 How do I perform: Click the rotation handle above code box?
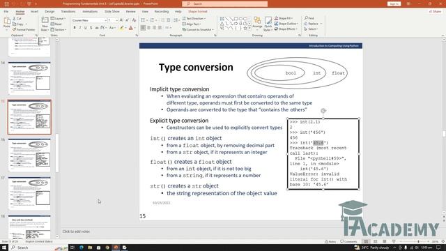(x=323, y=111)
